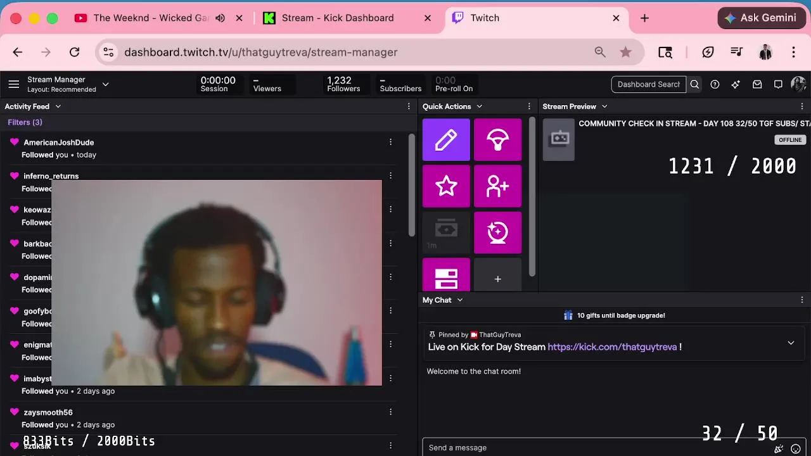Open Activity Feed panel options menu
This screenshot has width=811, height=456.
[409, 106]
